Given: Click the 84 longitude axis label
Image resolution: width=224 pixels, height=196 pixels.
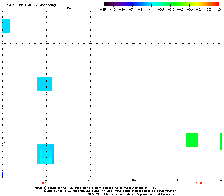Looking at the screenshot, I should tap(134, 180).
